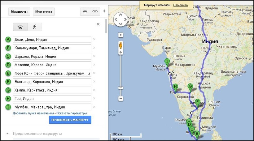Remove destination Гоа with its X icon
This screenshot has height=141, width=254.
[94, 99]
